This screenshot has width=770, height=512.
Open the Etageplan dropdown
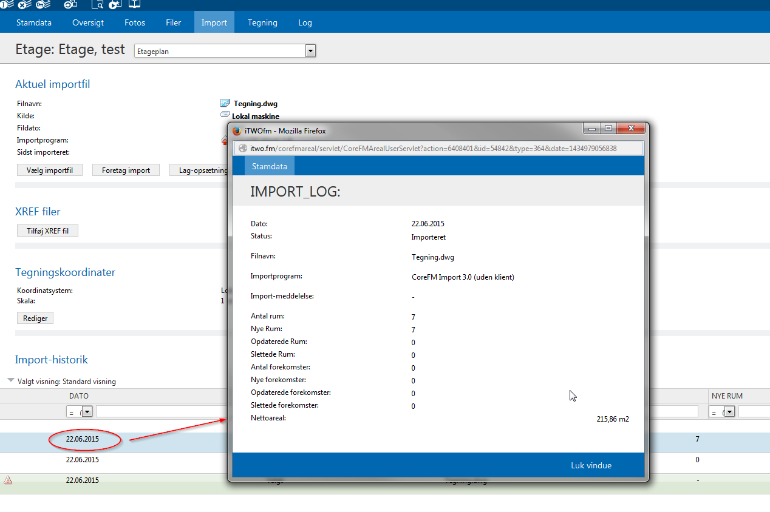tap(310, 51)
